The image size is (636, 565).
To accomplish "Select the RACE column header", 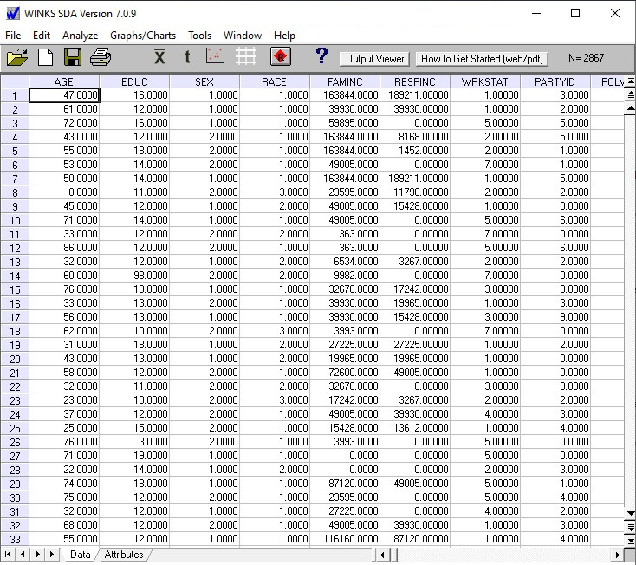I will [x=275, y=81].
